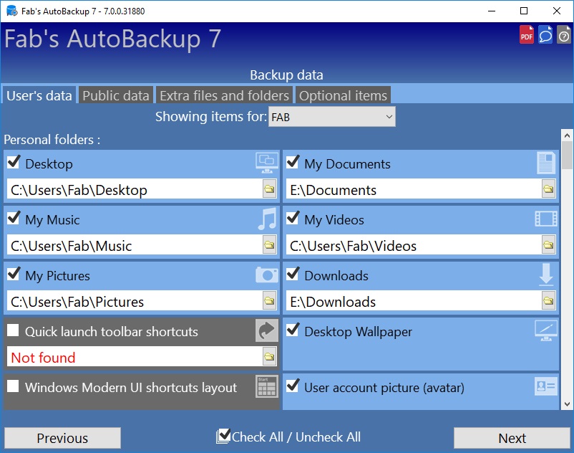Enable Quick launch toolbar shortcuts checkbox
574x453 pixels.
click(13, 330)
